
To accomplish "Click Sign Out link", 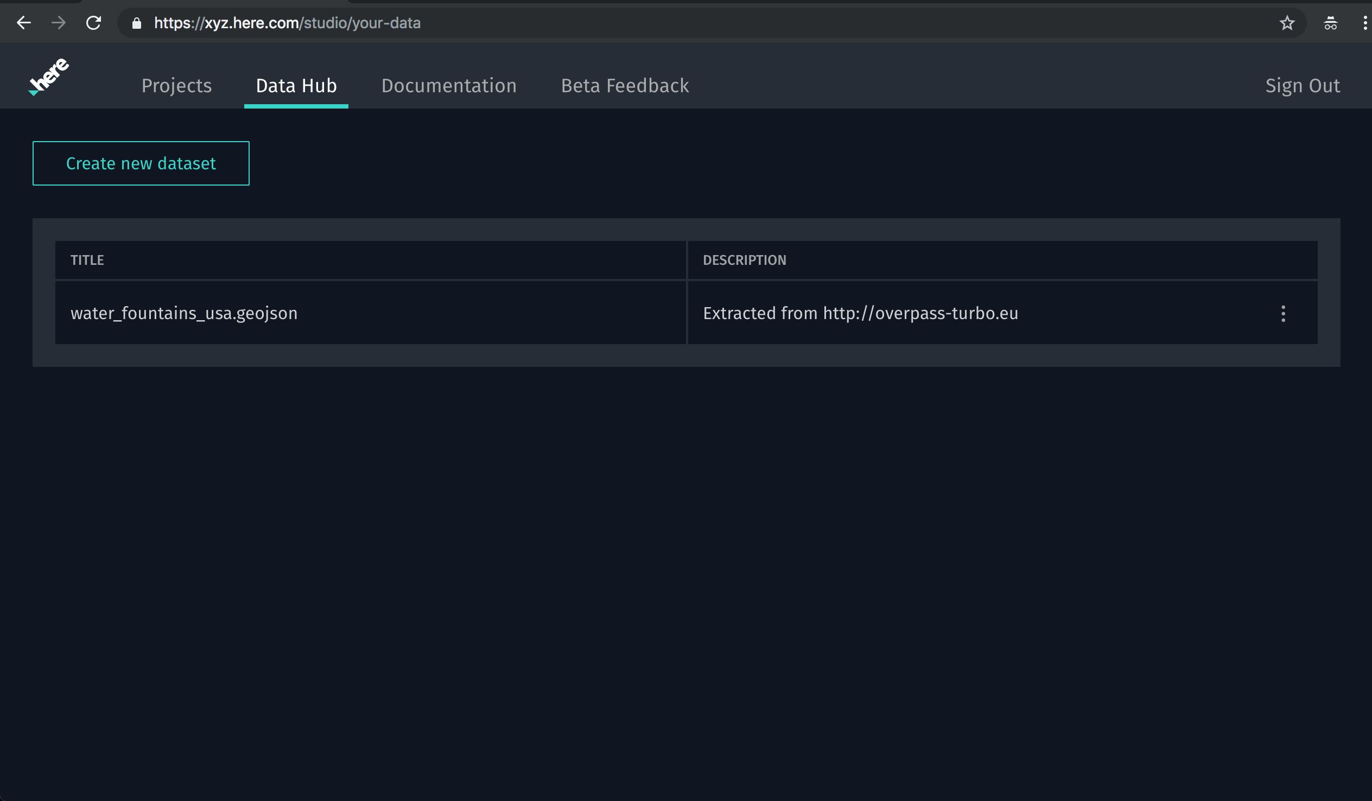I will pyautogui.click(x=1302, y=86).
